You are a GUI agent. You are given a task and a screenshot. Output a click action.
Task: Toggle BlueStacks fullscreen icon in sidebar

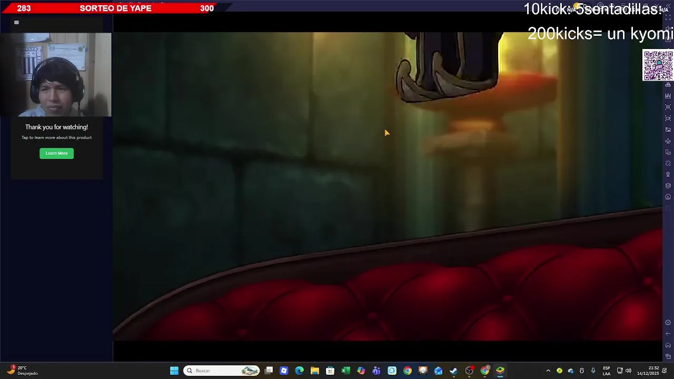point(668,18)
